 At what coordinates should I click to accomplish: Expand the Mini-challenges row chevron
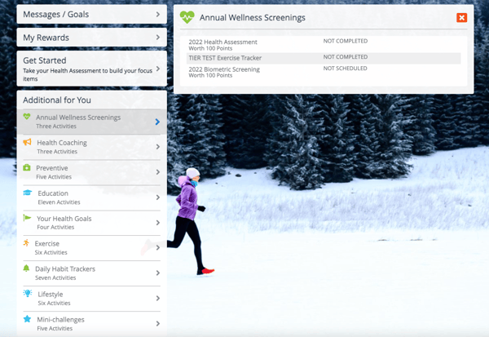pyautogui.click(x=158, y=324)
